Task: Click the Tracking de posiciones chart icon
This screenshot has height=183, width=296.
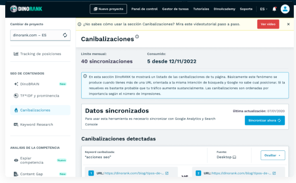Action: click(16, 54)
